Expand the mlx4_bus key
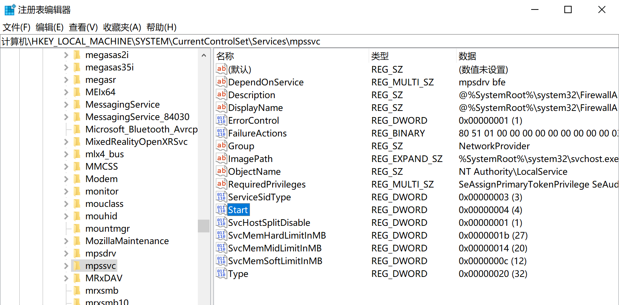The width and height of the screenshot is (619, 305). (x=66, y=154)
